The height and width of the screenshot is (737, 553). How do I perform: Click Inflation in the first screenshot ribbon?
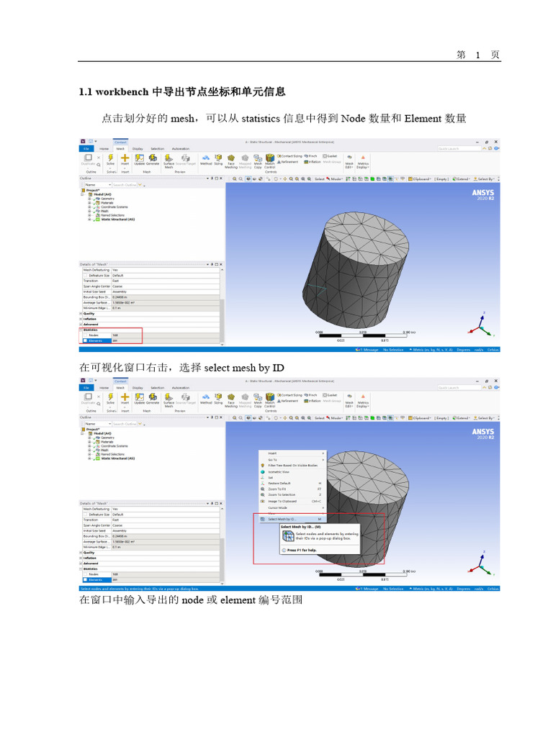pos(313,162)
